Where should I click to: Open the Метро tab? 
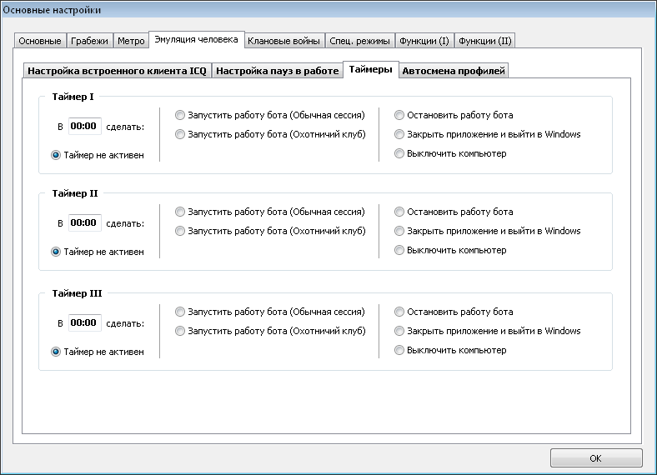131,41
